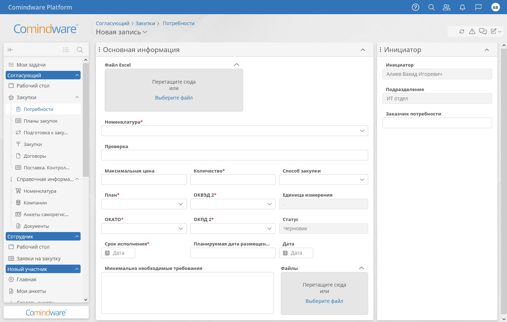Collapse the Закупки sidebar group
Image resolution: width=507 pixels, height=322 pixels.
click(77, 97)
